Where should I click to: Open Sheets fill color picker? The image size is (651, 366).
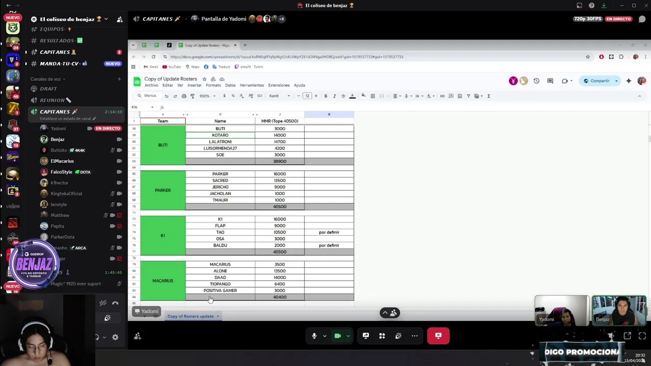pos(363,96)
